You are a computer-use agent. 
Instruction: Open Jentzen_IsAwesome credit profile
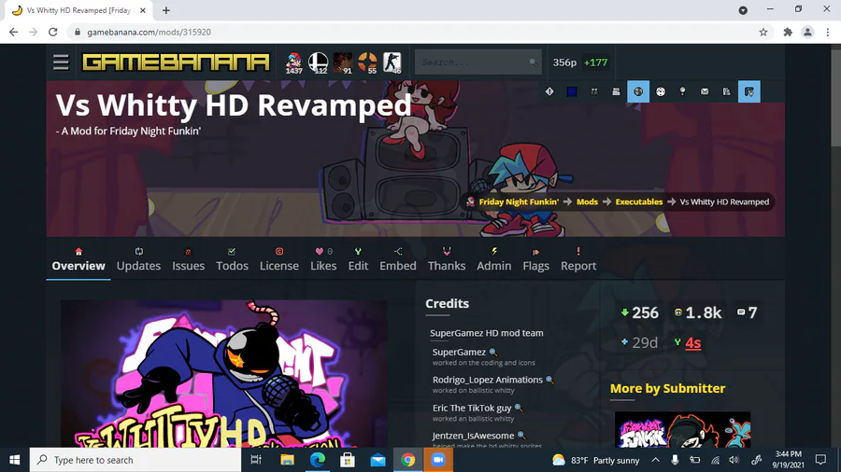coord(473,436)
